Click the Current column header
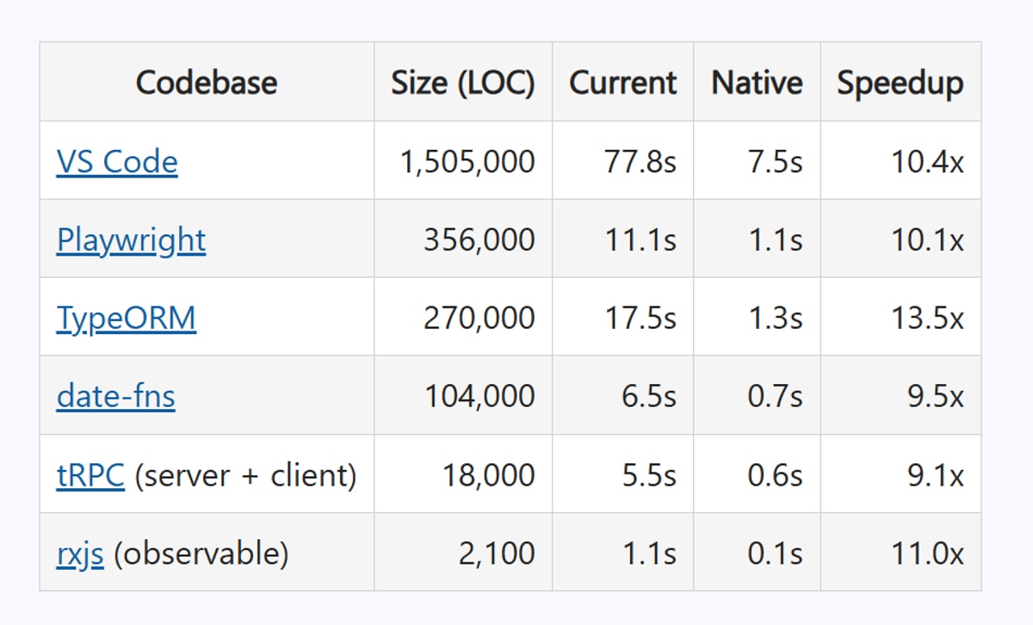Viewport: 1033px width, 625px height. (x=622, y=83)
